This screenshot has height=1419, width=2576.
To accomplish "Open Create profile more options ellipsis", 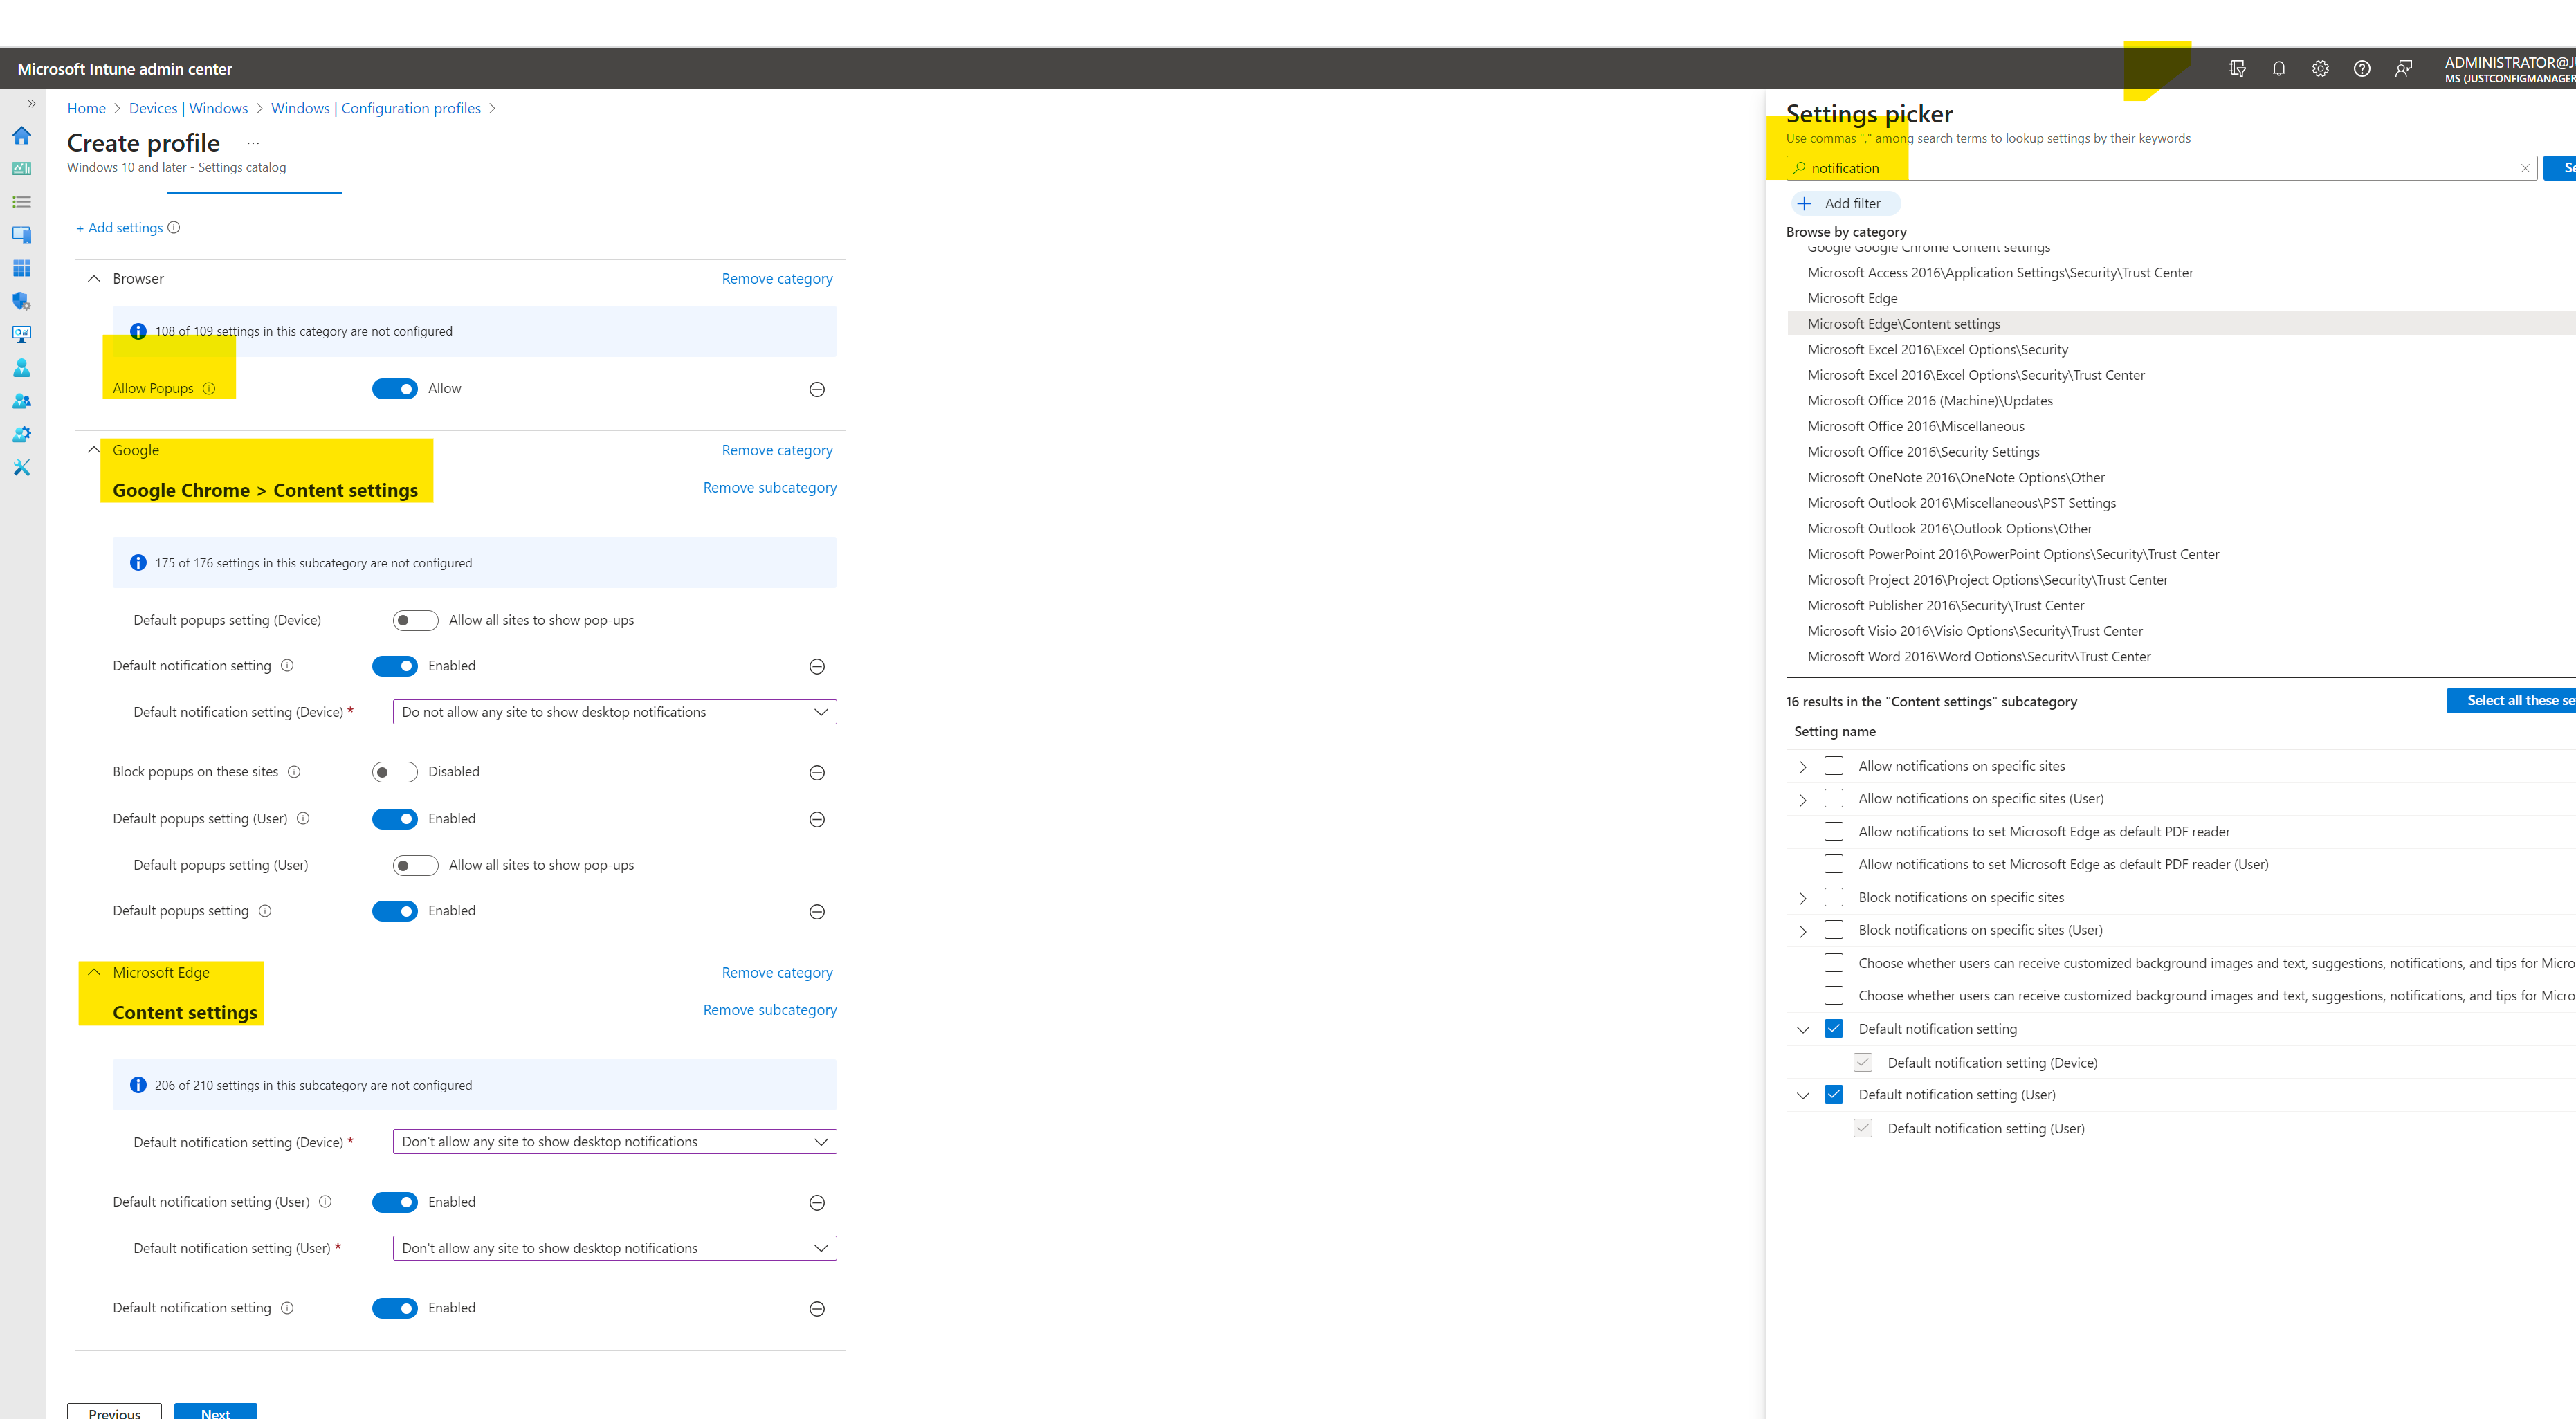I will 253,143.
